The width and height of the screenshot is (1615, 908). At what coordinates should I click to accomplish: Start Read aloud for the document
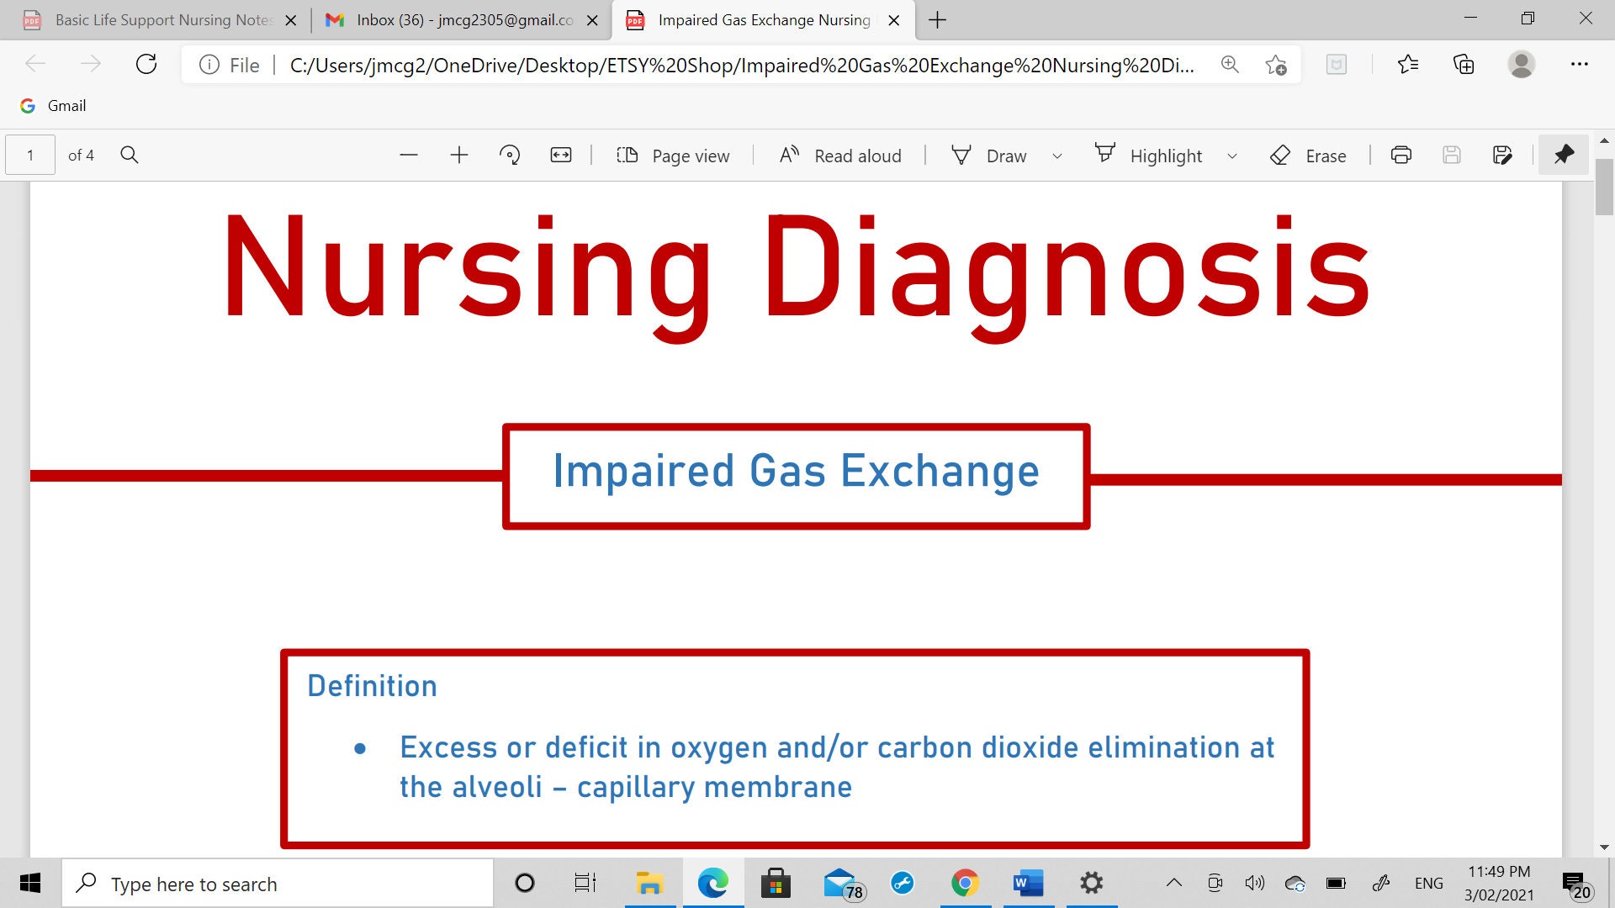(839, 155)
